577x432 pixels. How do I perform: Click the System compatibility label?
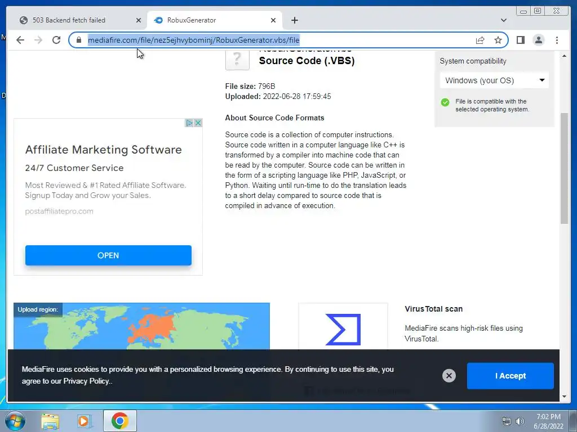[473, 61]
